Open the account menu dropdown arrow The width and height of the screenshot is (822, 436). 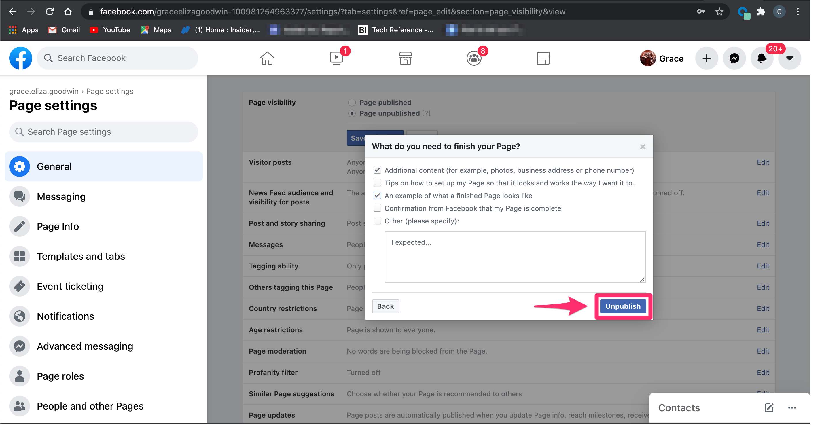[x=789, y=58]
